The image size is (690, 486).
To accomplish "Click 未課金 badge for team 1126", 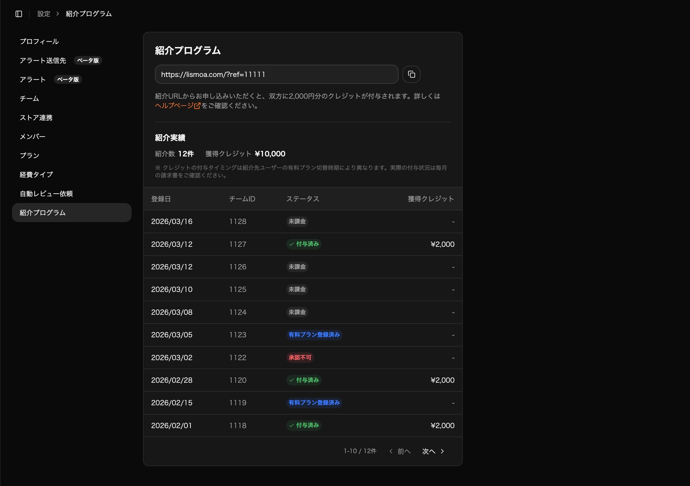I will point(297,267).
